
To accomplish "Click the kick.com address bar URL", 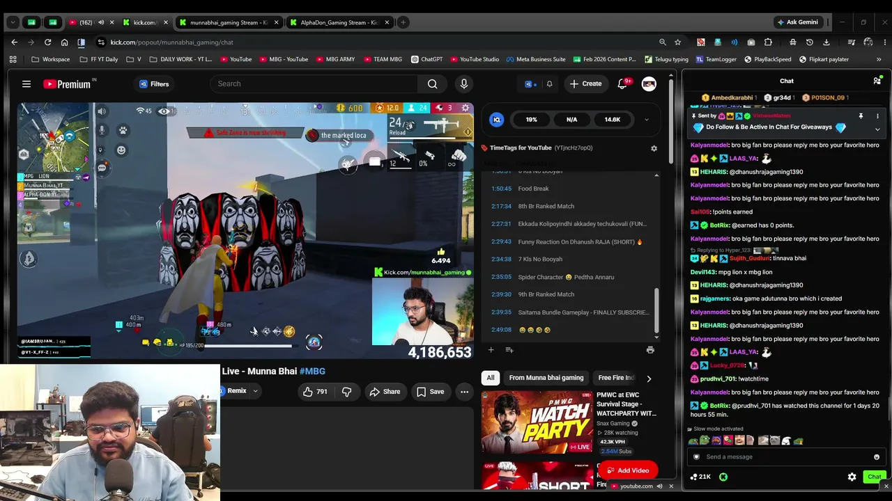I will click(x=171, y=42).
